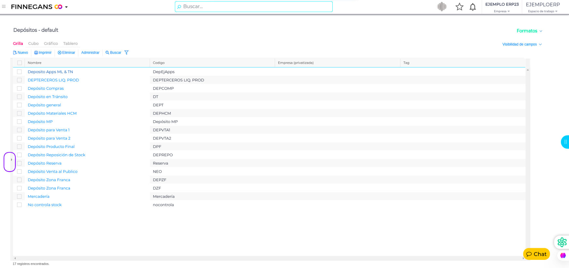Toggle the select-all header checkbox
Viewport: 569px width, 268px height.
point(20,63)
